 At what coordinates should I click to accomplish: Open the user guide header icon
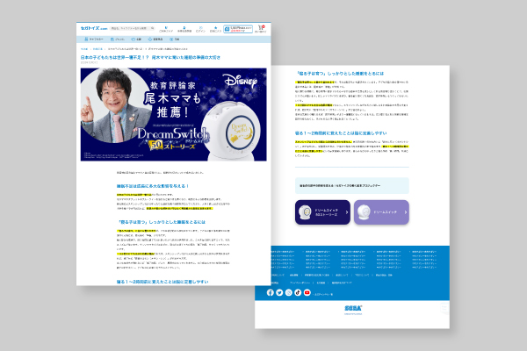[166, 29]
